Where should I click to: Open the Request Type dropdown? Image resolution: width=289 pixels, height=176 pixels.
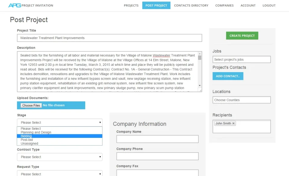click(x=60, y=173)
